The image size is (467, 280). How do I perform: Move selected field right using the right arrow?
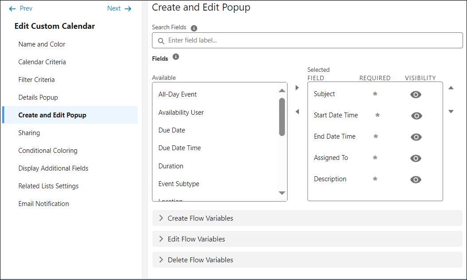[297, 87]
